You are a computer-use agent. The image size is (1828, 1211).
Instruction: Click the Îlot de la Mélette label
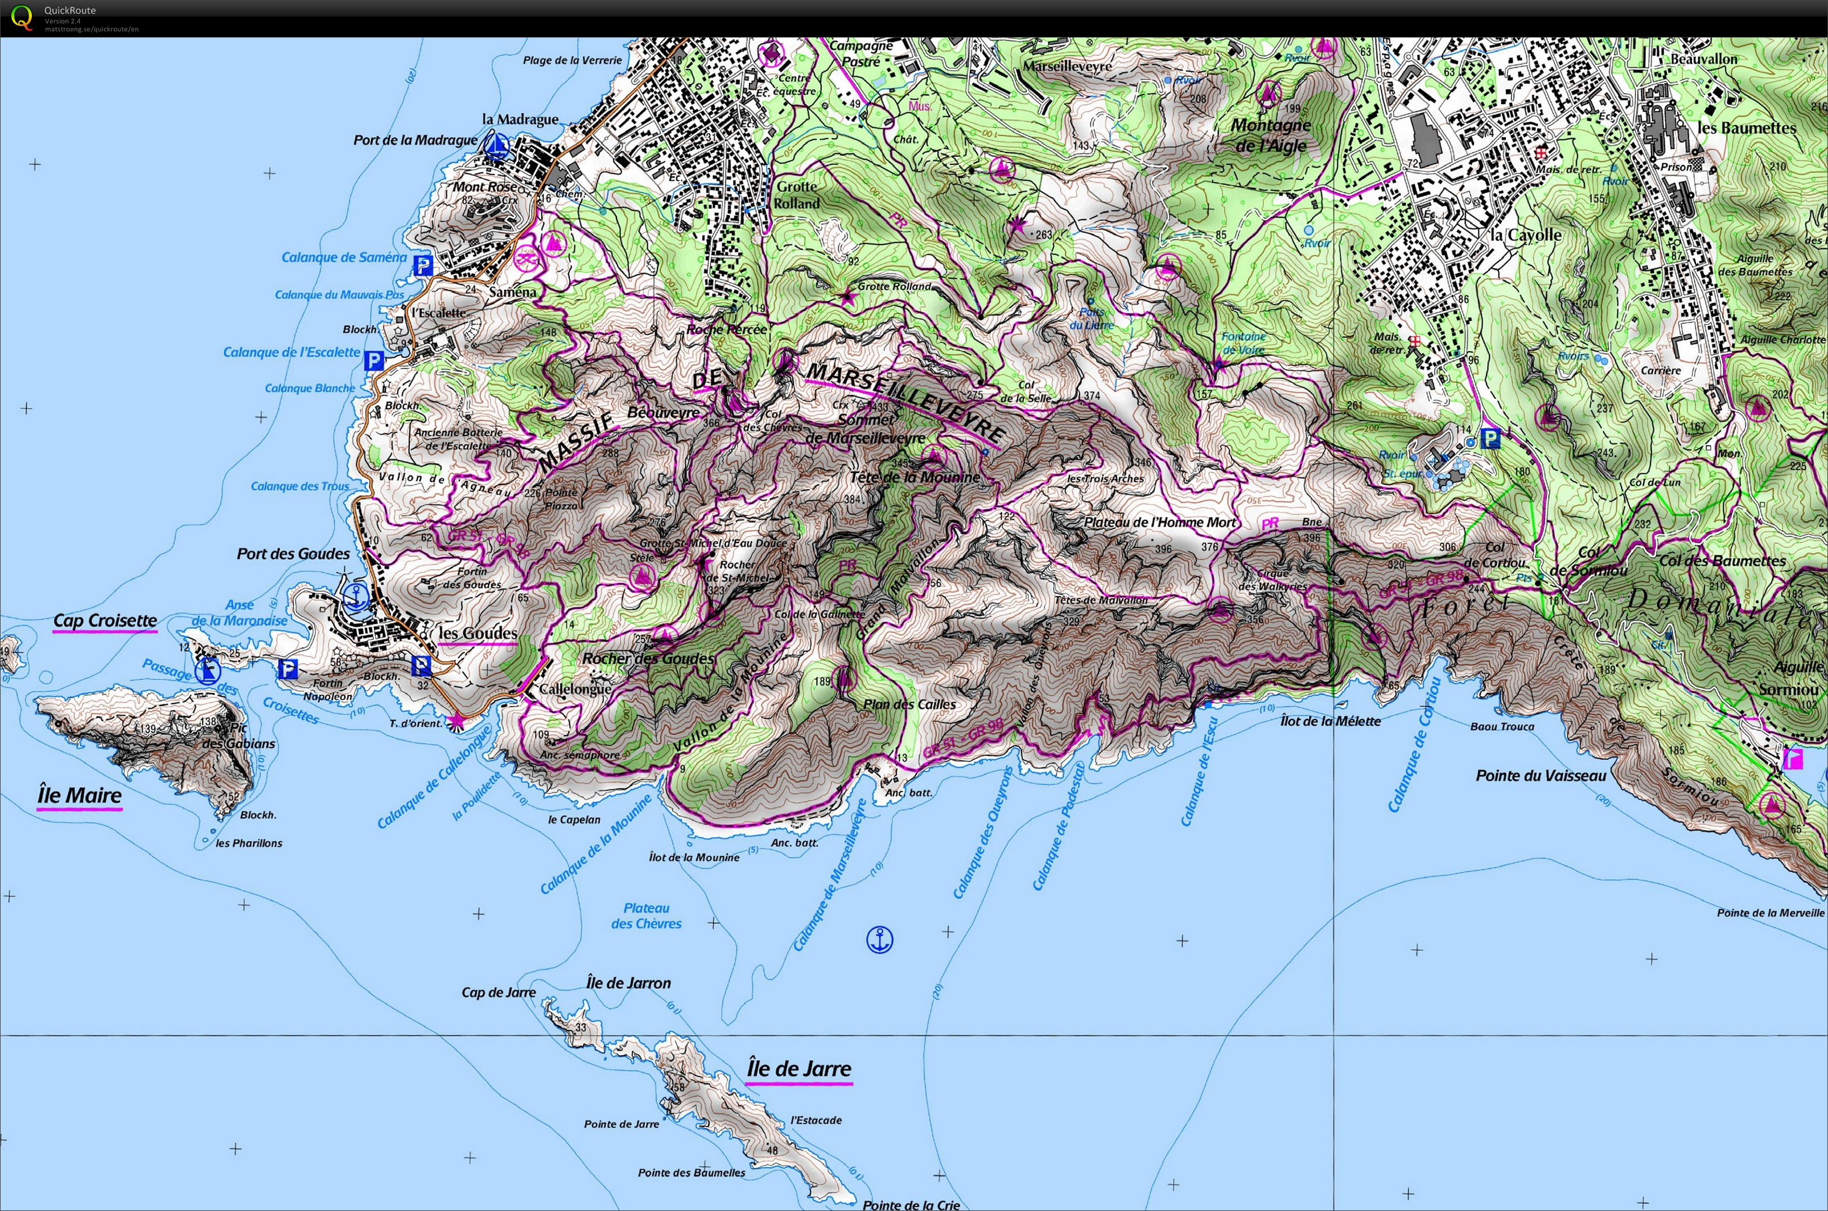coord(1331,721)
